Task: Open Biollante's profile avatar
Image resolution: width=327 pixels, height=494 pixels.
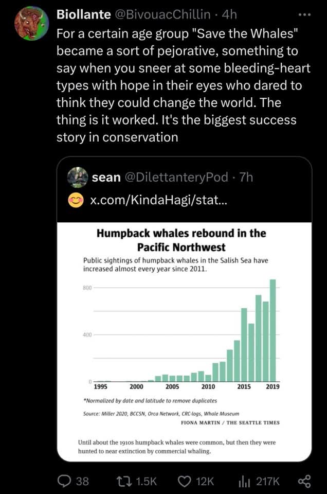Action: tap(31, 24)
